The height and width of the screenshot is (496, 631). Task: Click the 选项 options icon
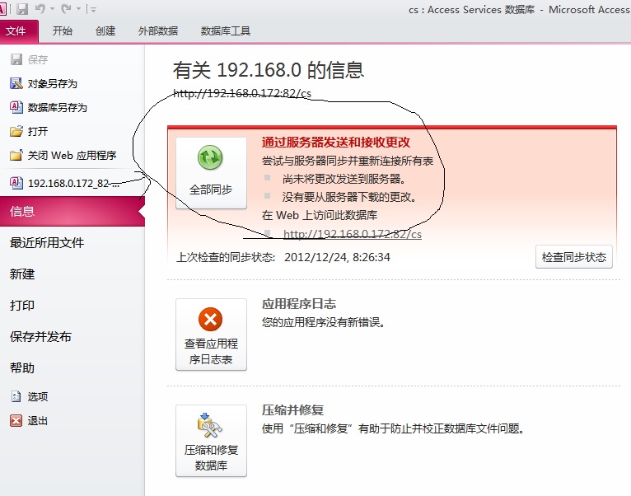16,397
